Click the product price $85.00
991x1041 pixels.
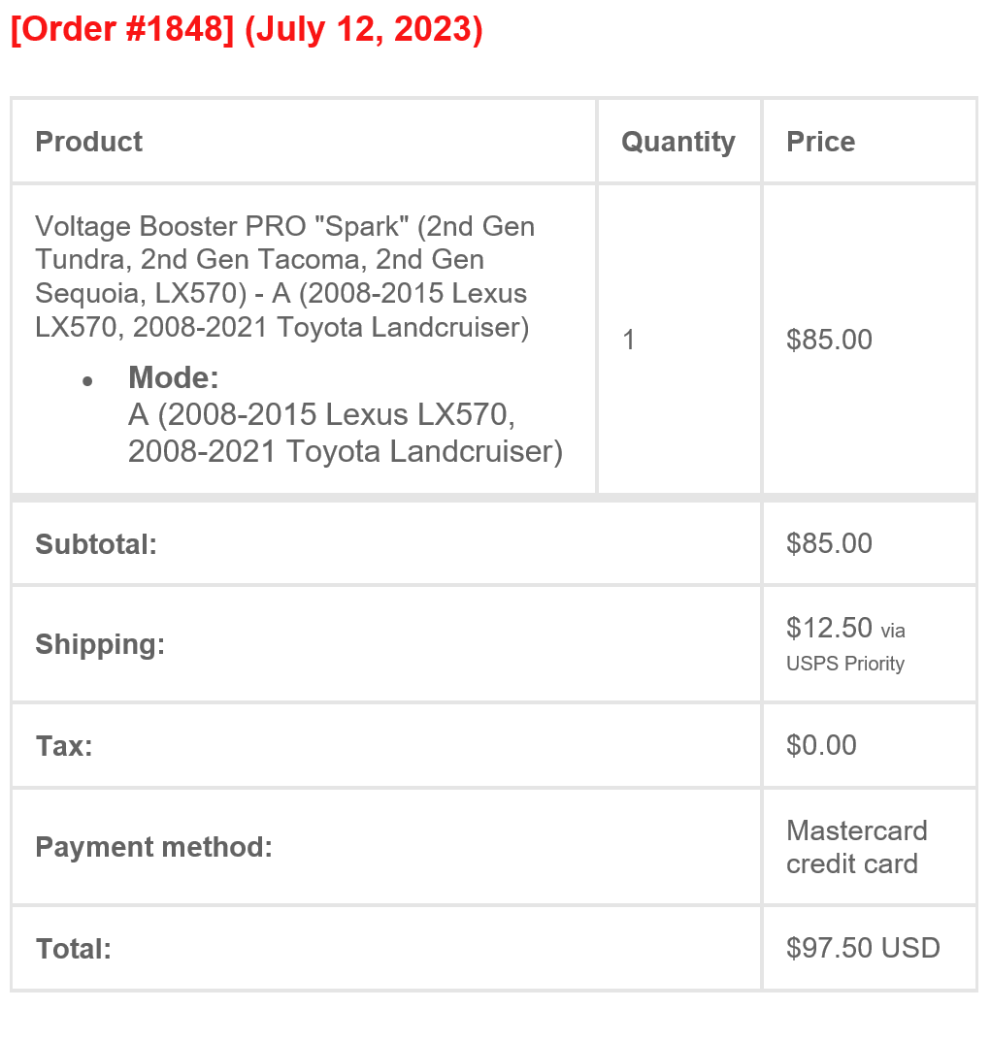830,340
